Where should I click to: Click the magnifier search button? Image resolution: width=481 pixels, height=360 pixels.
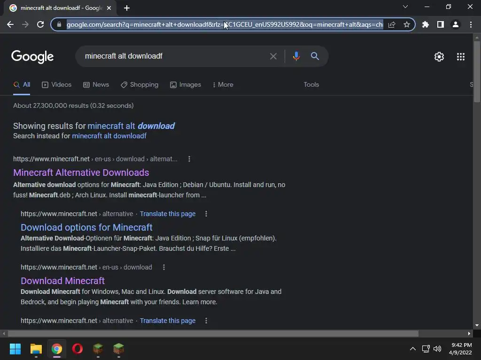(x=315, y=56)
